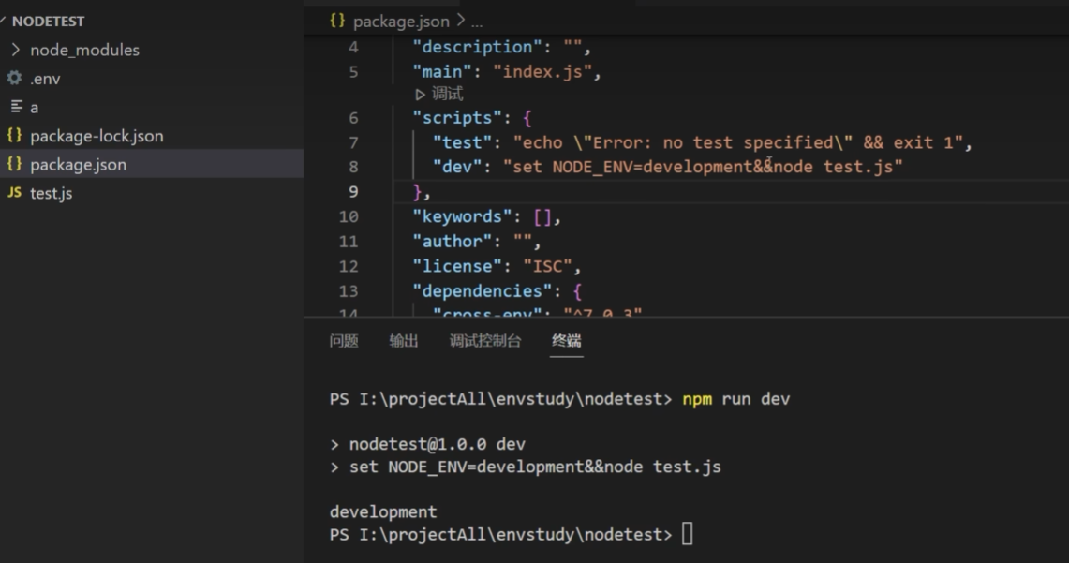This screenshot has height=563, width=1069.
Task: Click the breadcrumb braces icon
Action: click(x=337, y=21)
